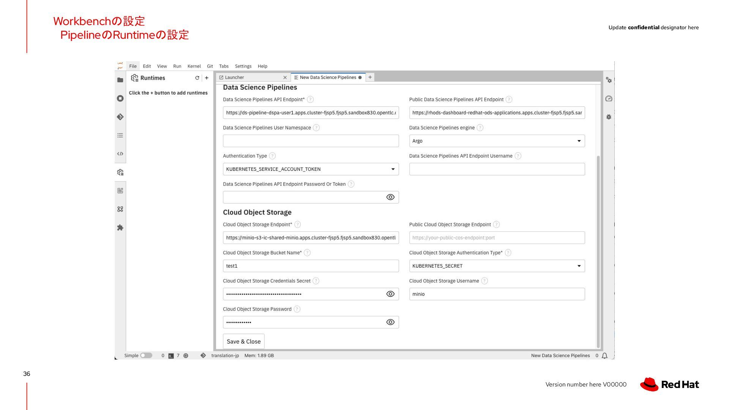Click Mem: 1.89 GB in status bar
The image size is (729, 410).
pos(259,356)
